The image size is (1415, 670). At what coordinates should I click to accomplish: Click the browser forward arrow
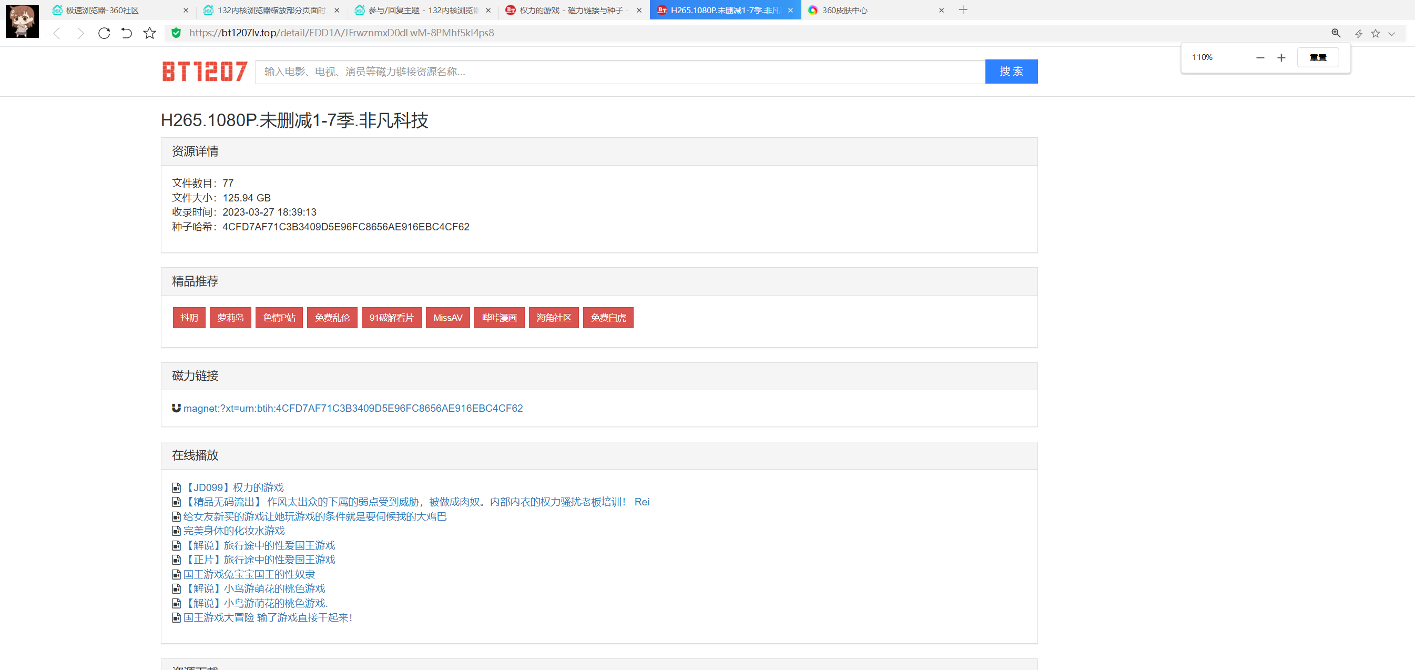click(81, 34)
